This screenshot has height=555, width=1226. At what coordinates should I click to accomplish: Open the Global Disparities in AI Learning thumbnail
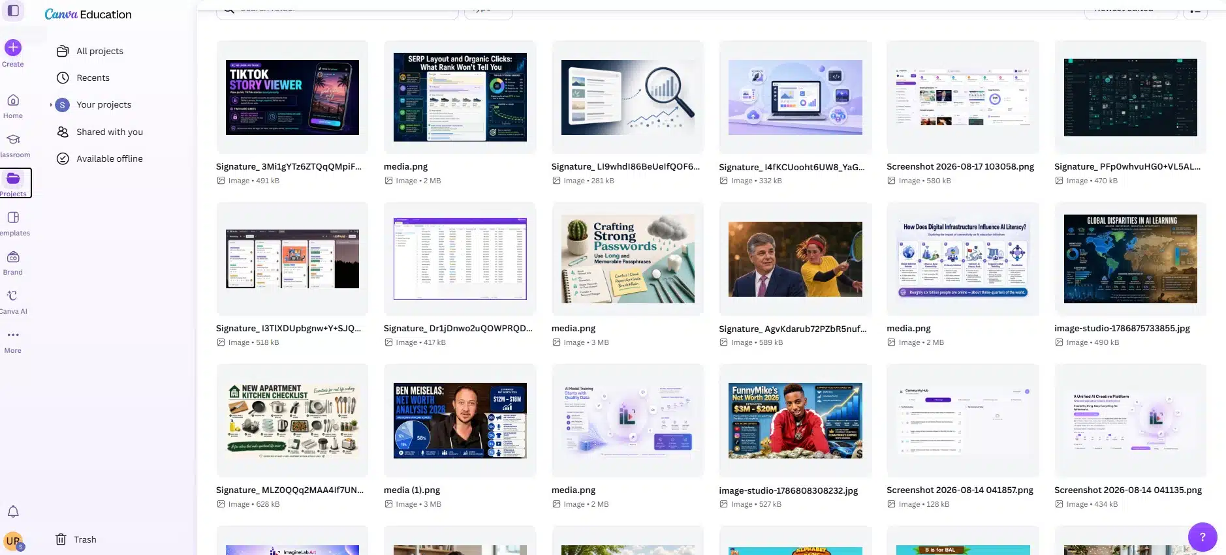pos(1131,259)
